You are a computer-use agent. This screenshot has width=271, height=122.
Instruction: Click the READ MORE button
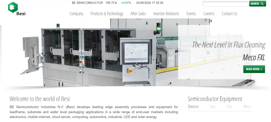(x=254, y=69)
